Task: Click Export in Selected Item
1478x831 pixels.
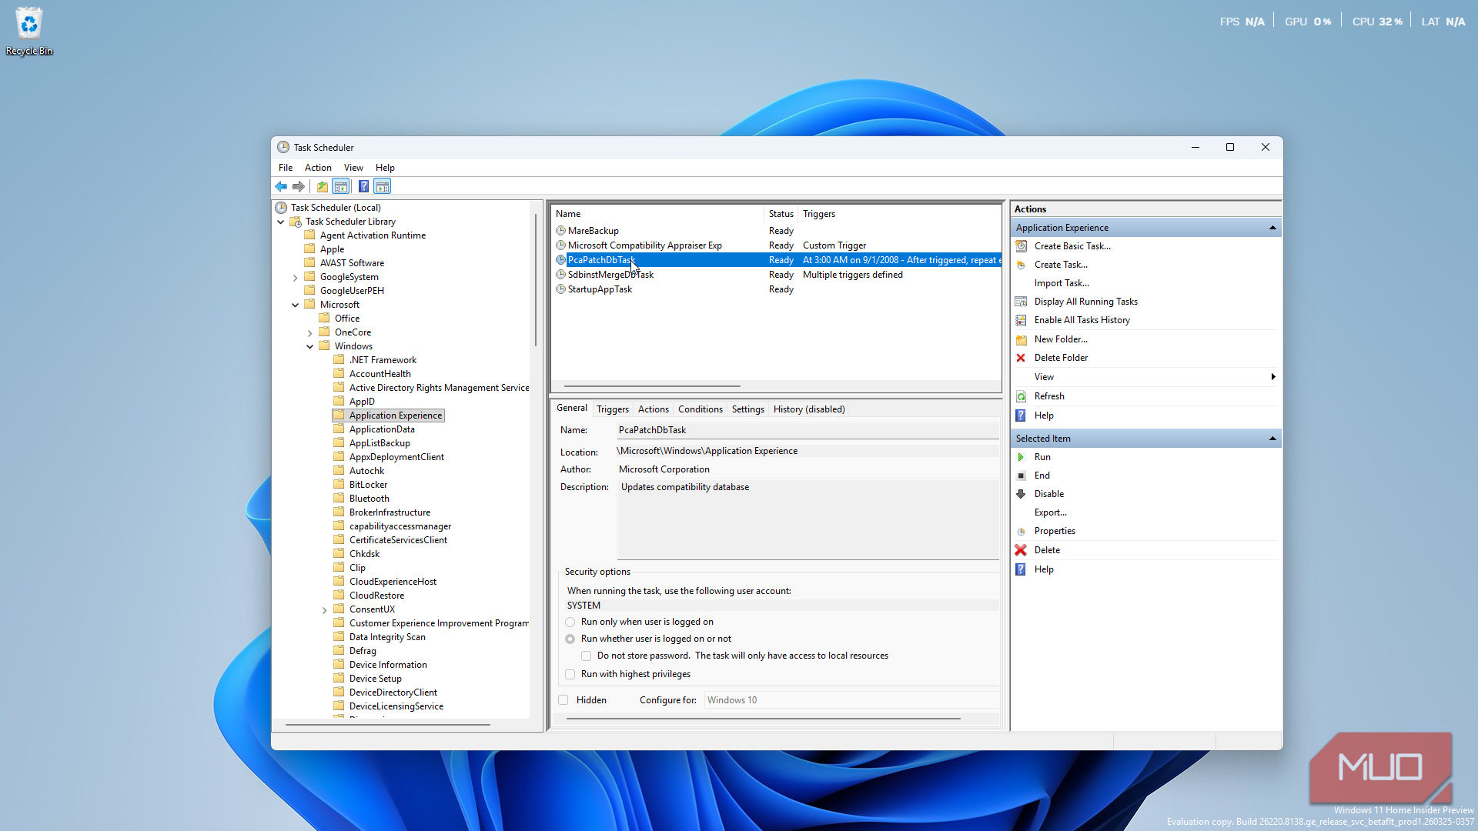Action: (1051, 512)
